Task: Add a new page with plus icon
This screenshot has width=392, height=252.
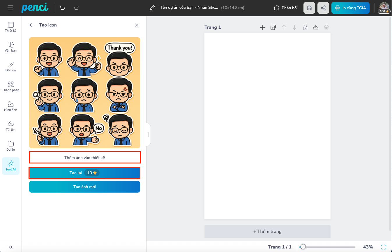Action: (x=262, y=27)
